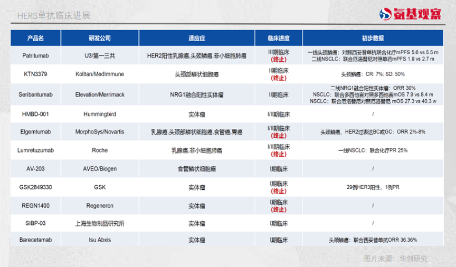Select the HMBD-001 row label
The image size is (456, 267).
point(35,114)
